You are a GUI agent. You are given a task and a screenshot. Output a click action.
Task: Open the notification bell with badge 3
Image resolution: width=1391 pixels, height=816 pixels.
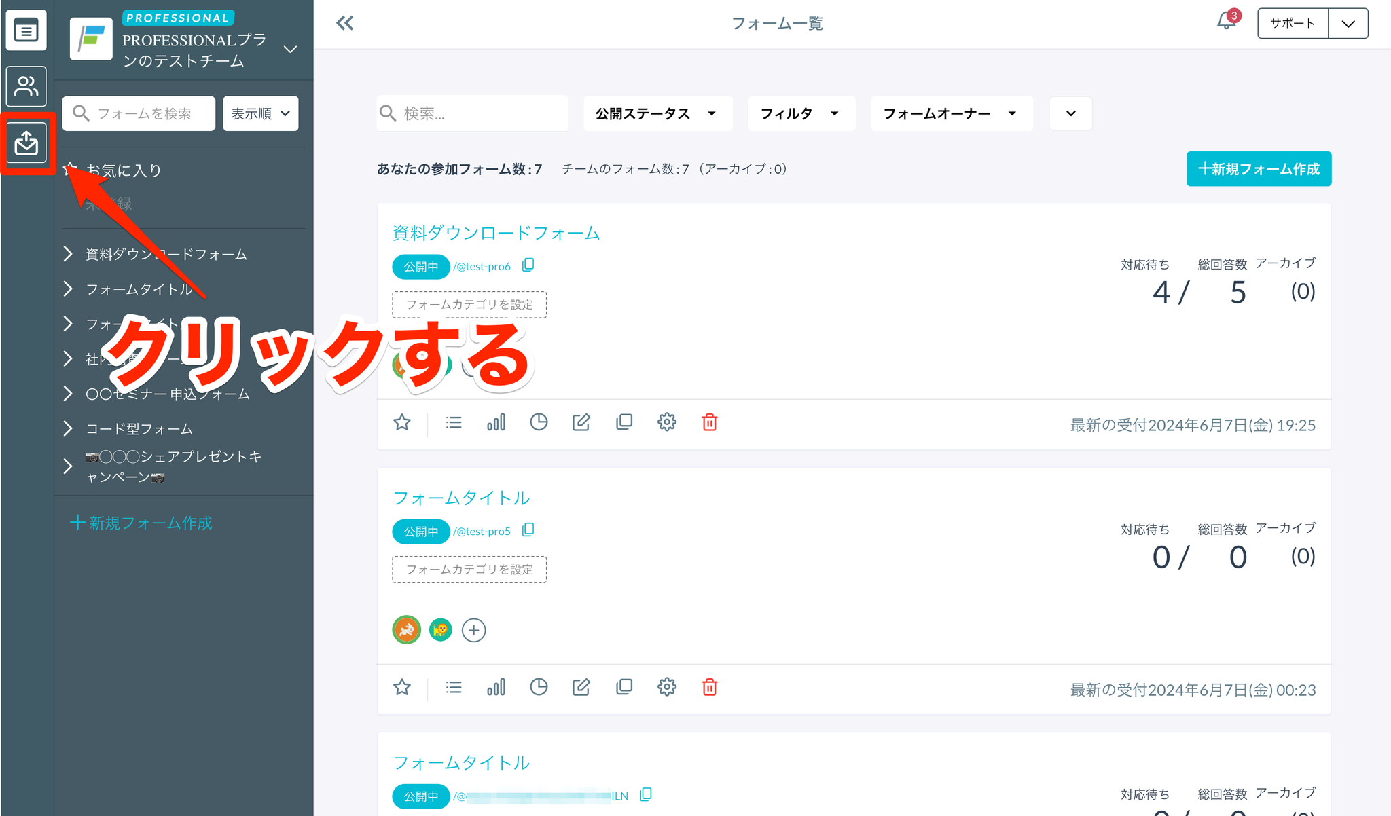click(1226, 22)
